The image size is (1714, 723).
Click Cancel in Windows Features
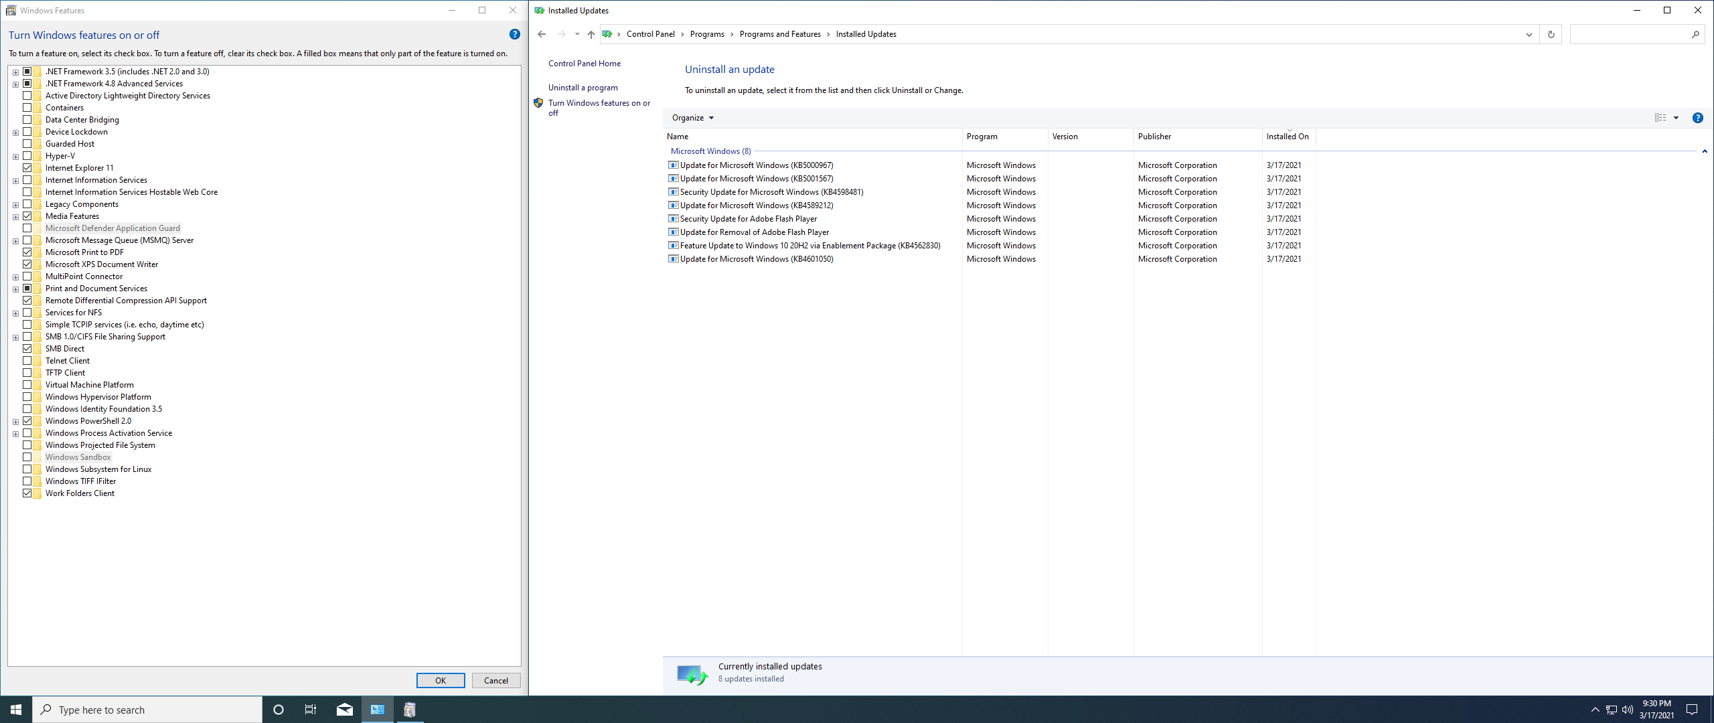click(496, 680)
